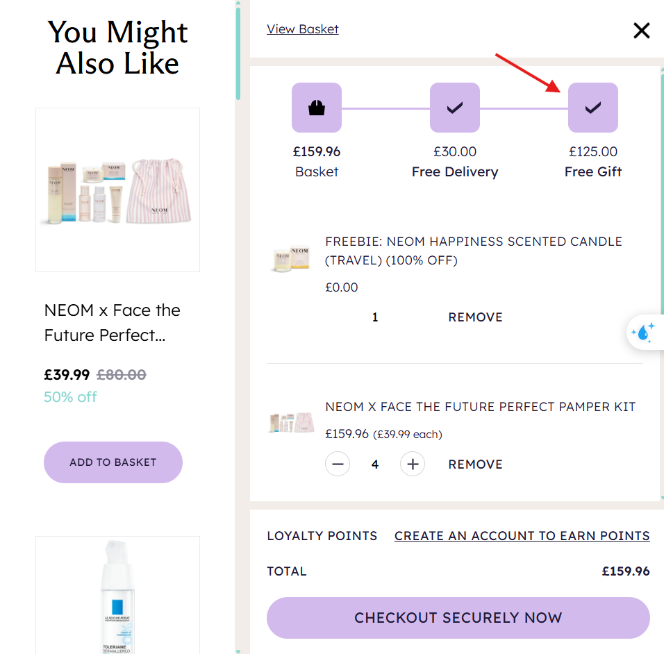This screenshot has width=664, height=654.
Task: Decrease Pamper Kit quantity with minus
Action: click(x=338, y=464)
